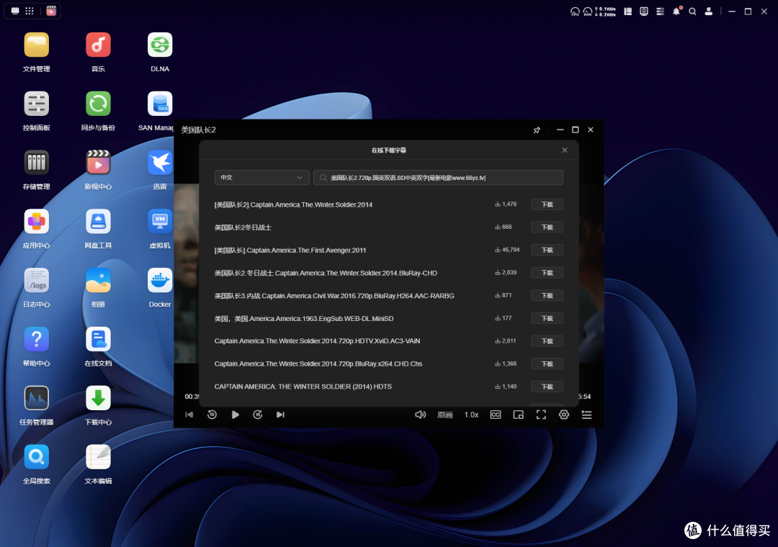Open 下载中心 download center

pos(98,398)
